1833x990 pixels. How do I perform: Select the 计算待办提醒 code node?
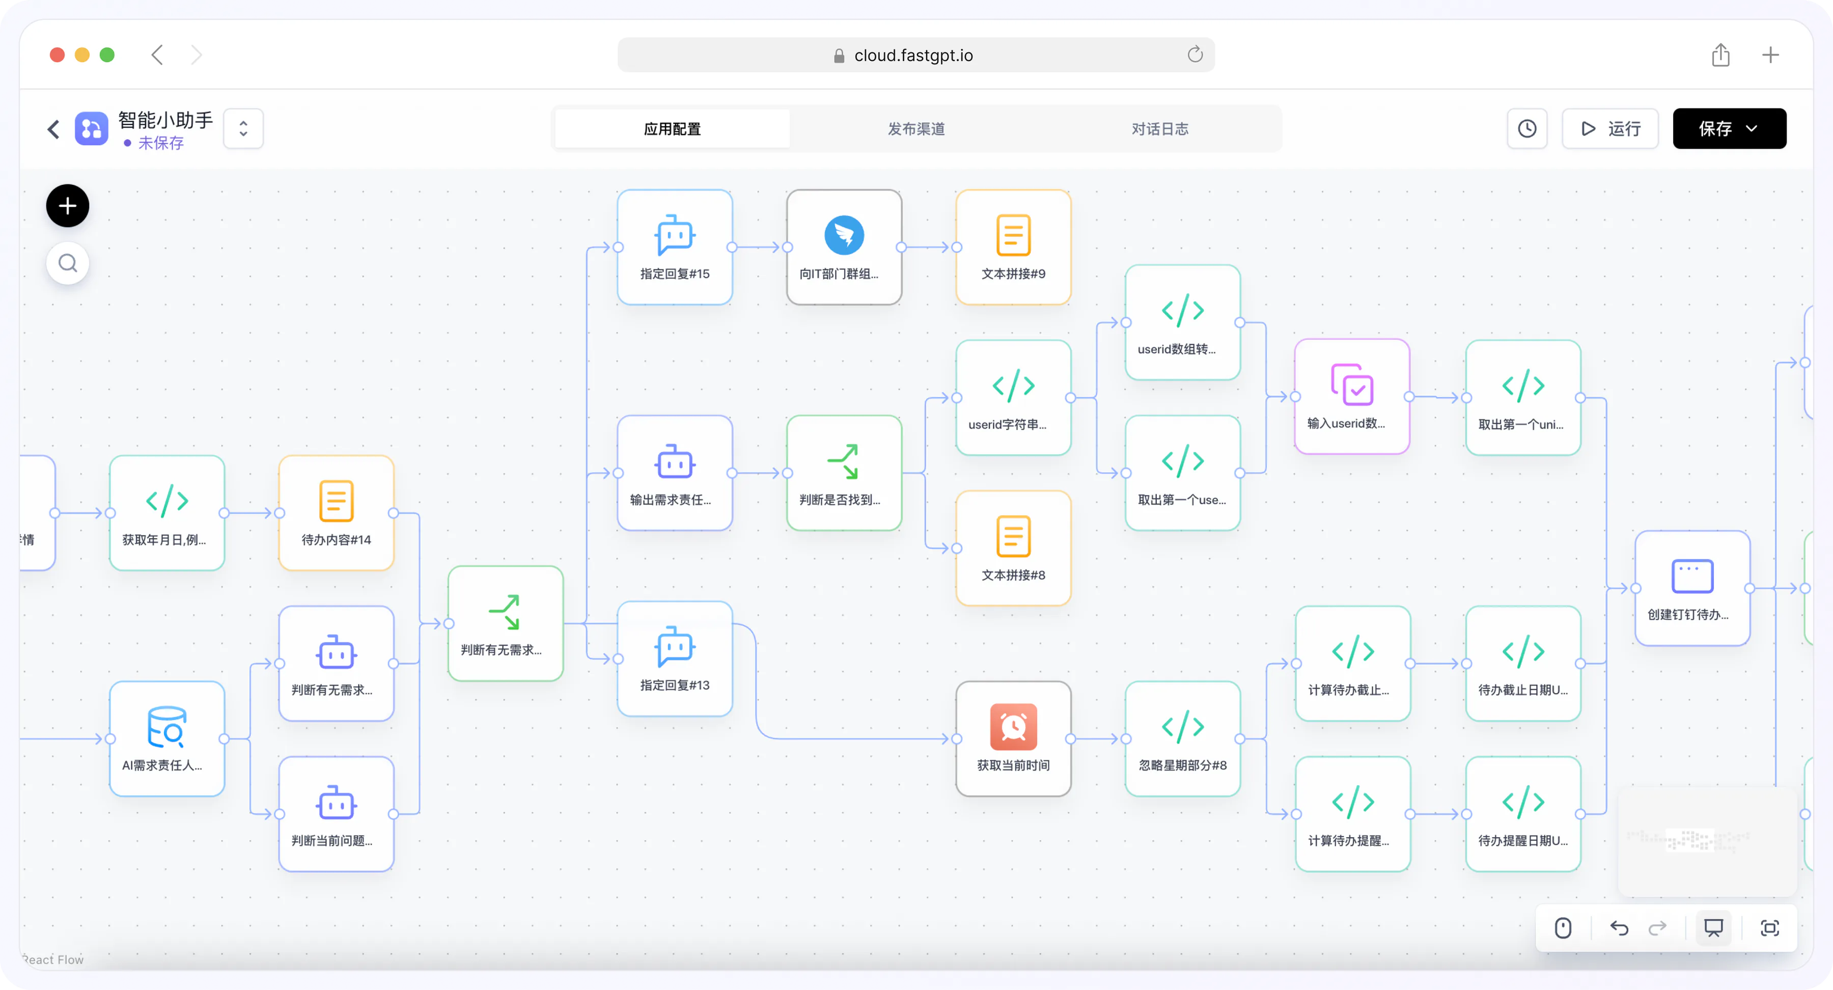click(1353, 814)
